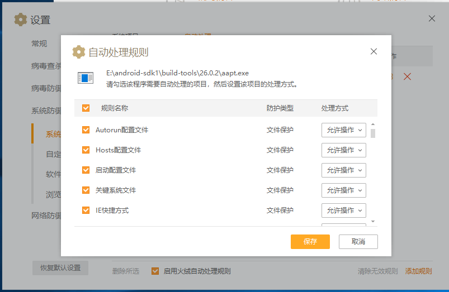Select the 常规 settings category
The width and height of the screenshot is (449, 292).
click(39, 44)
